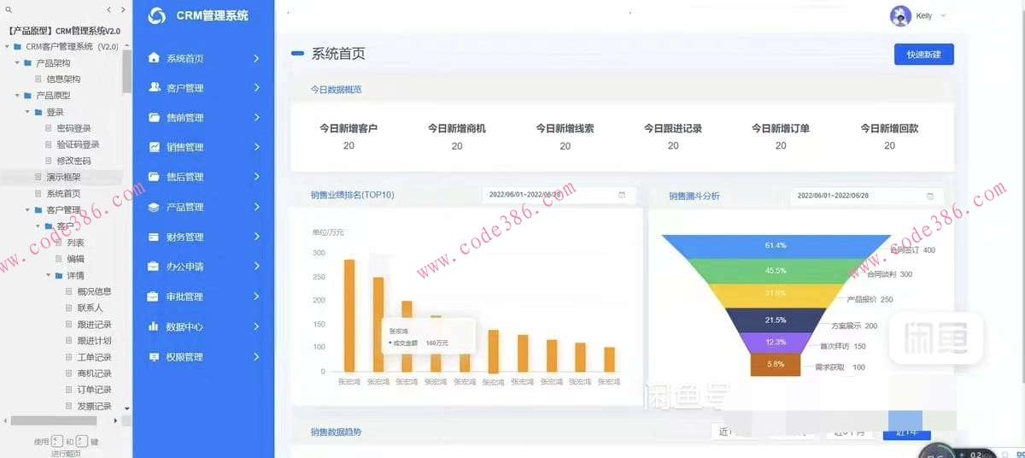
Task: Select 验证码登录 in the page tree
Action: point(78,144)
